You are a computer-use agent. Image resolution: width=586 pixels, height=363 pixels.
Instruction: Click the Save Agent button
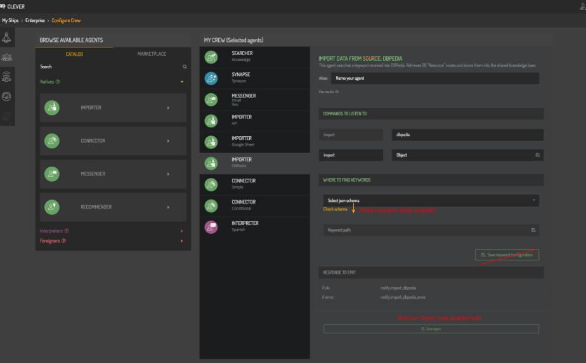click(x=431, y=329)
